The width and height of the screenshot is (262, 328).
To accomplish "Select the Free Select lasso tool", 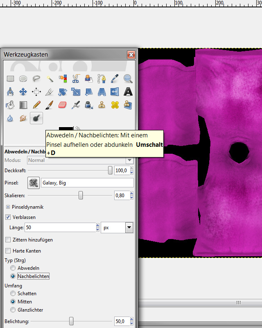I will 36,79.
